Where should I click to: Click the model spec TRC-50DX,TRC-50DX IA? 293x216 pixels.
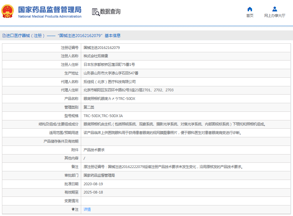pyautogui.click(x=103, y=116)
